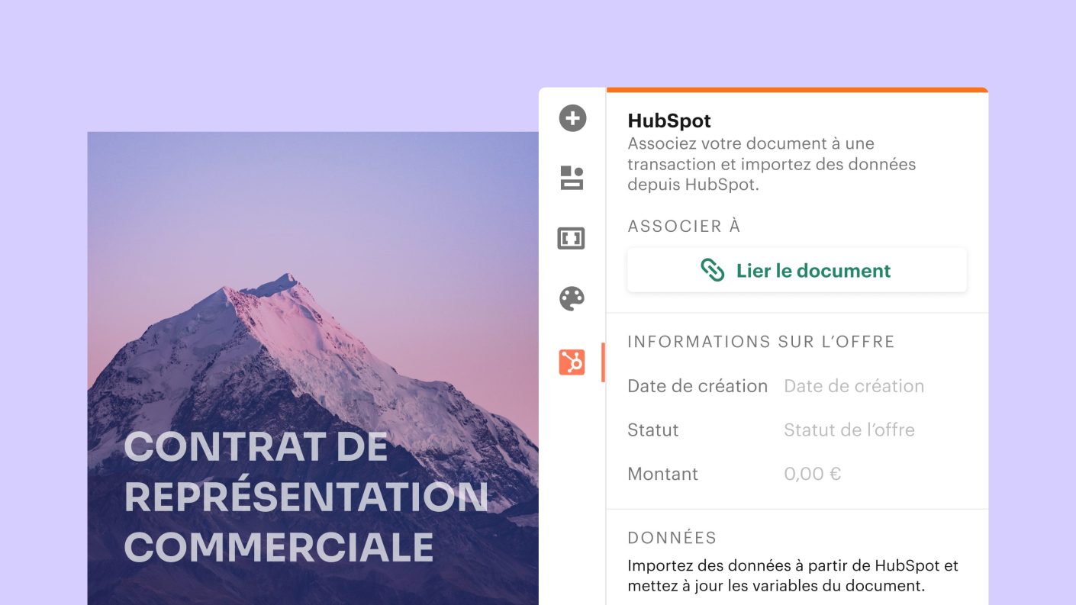Viewport: 1076px width, 605px height.
Task: Open the content blocks icon in the sidebar
Action: [x=572, y=178]
